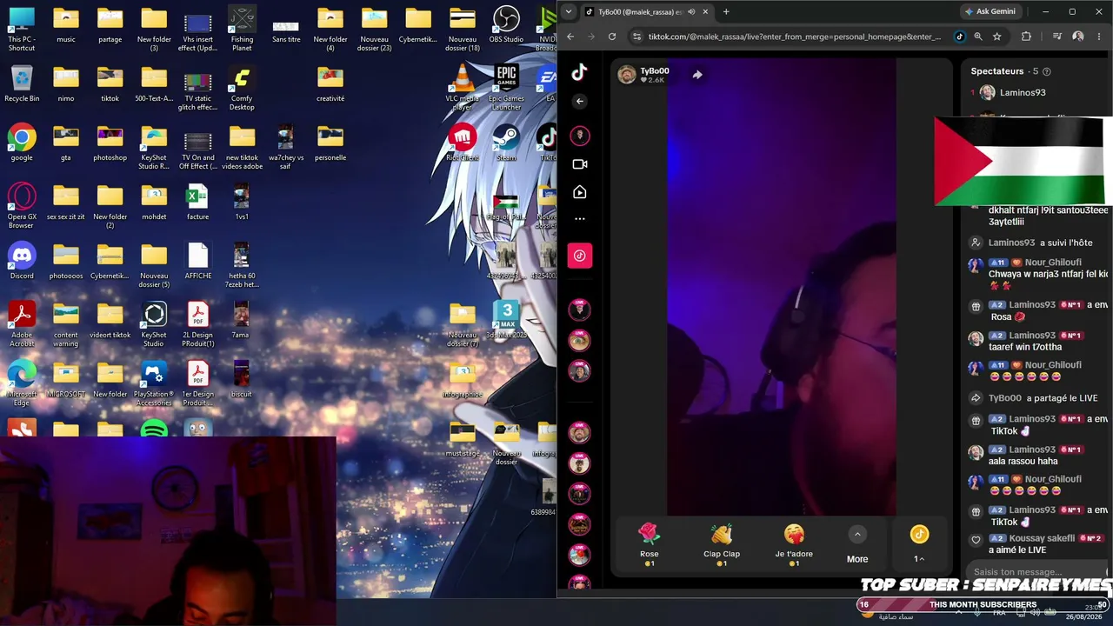This screenshot has height=626, width=1113.
Task: Share the live stream with arrow icon
Action: click(697, 75)
